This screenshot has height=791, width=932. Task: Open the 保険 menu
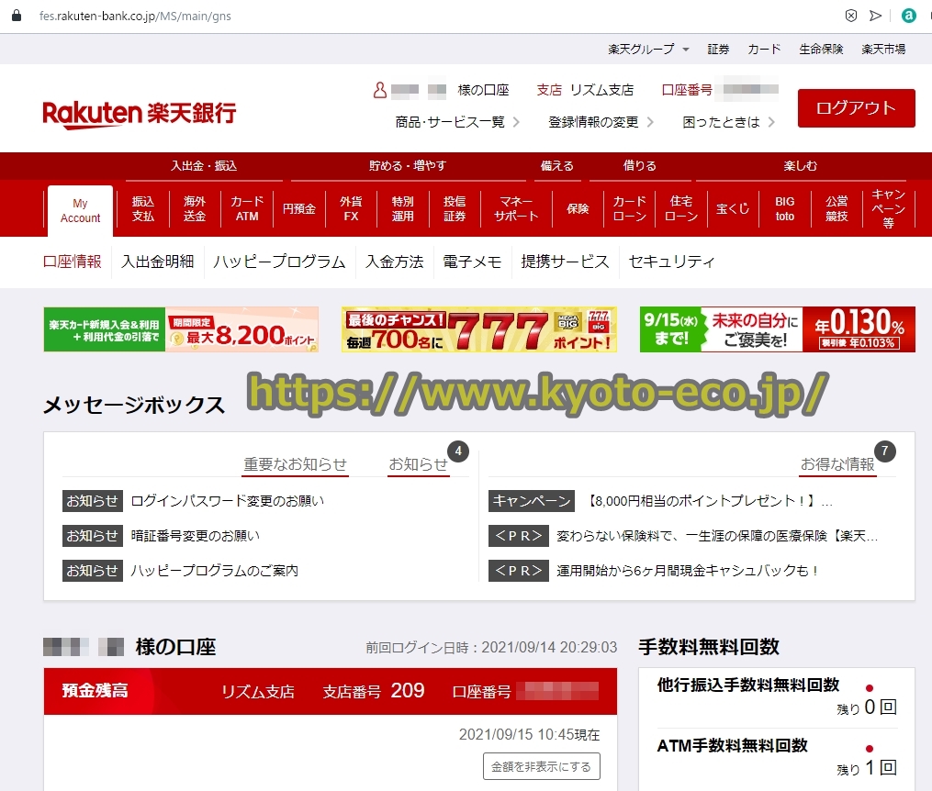(578, 209)
